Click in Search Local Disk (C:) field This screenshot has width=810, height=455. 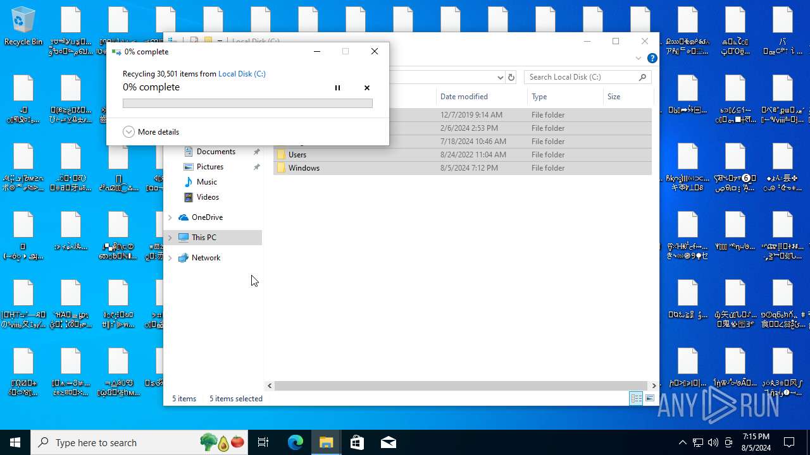(581, 77)
